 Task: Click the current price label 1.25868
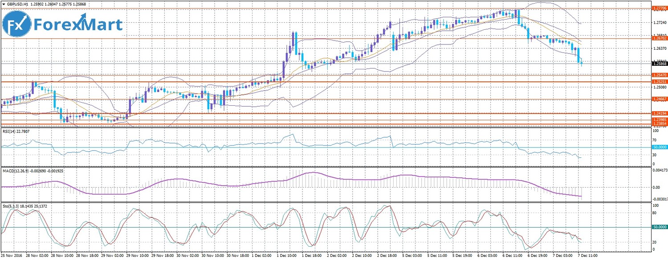point(659,63)
